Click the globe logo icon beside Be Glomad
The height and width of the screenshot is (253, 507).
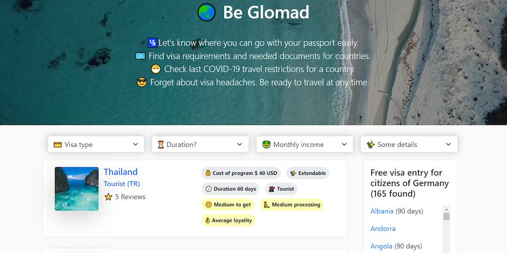206,12
